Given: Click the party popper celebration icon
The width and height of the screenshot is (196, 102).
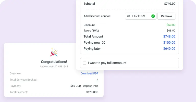Looking at the screenshot, I should [x=54, y=52].
